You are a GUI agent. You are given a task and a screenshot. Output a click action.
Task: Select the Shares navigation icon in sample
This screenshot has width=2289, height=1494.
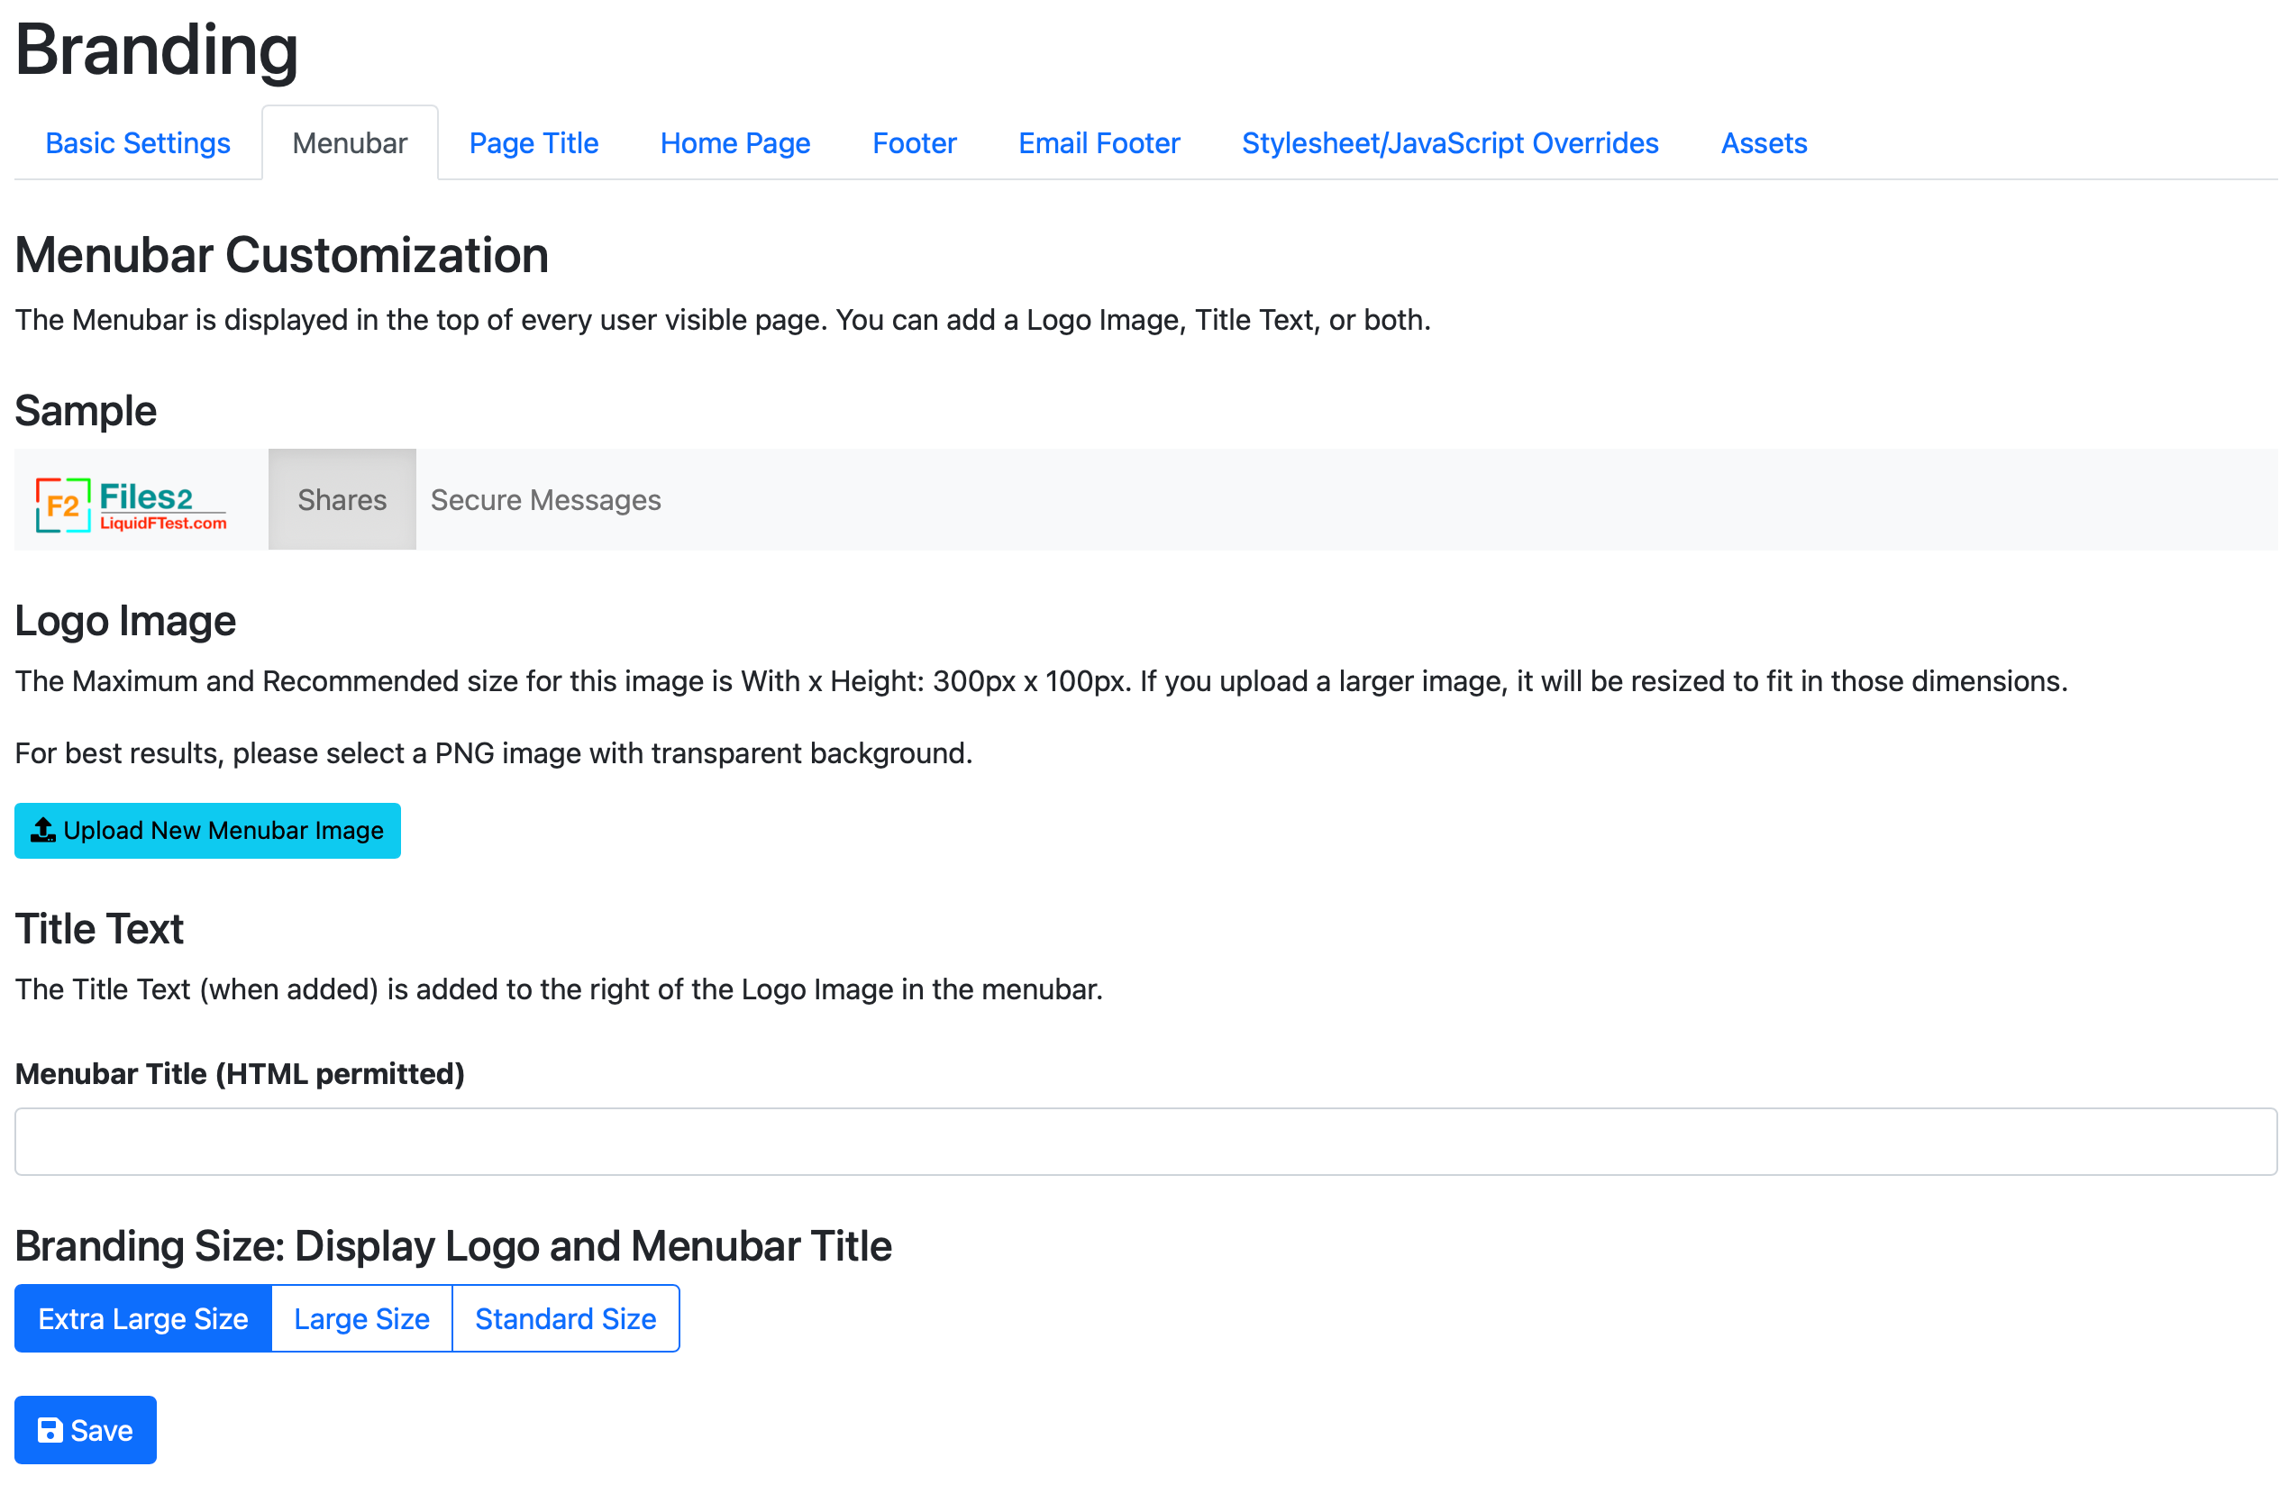(x=341, y=498)
